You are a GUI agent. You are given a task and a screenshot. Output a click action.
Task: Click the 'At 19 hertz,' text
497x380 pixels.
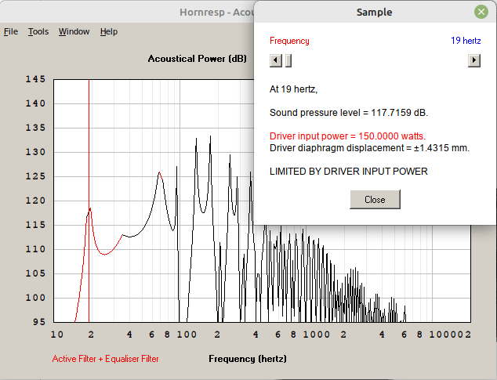293,89
